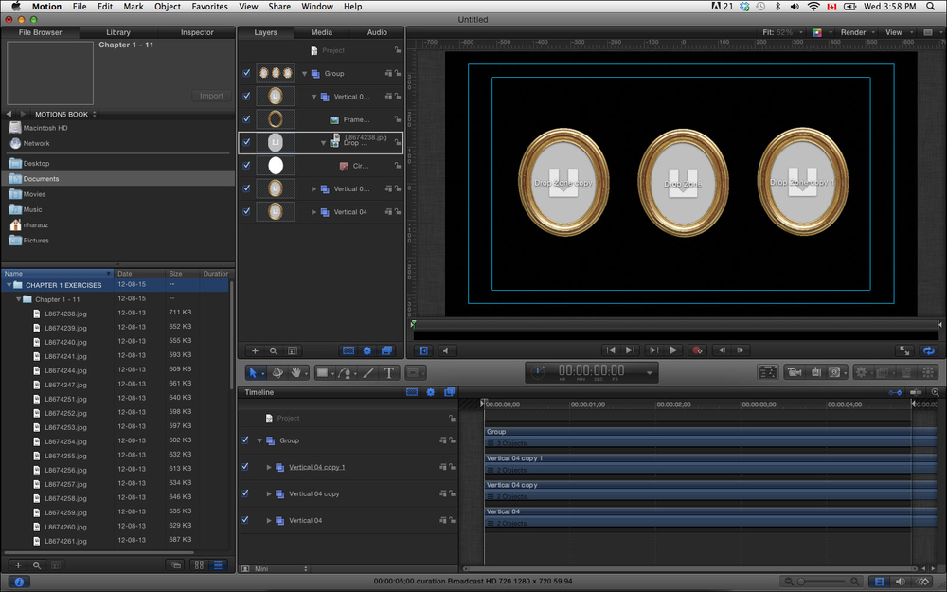947x592 pixels.
Task: Click the New Camera icon in toolbar
Action: coord(794,373)
